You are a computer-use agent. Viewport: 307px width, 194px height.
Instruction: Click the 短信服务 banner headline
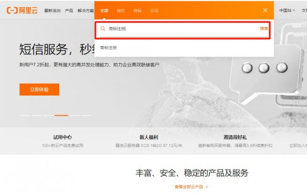(57, 49)
